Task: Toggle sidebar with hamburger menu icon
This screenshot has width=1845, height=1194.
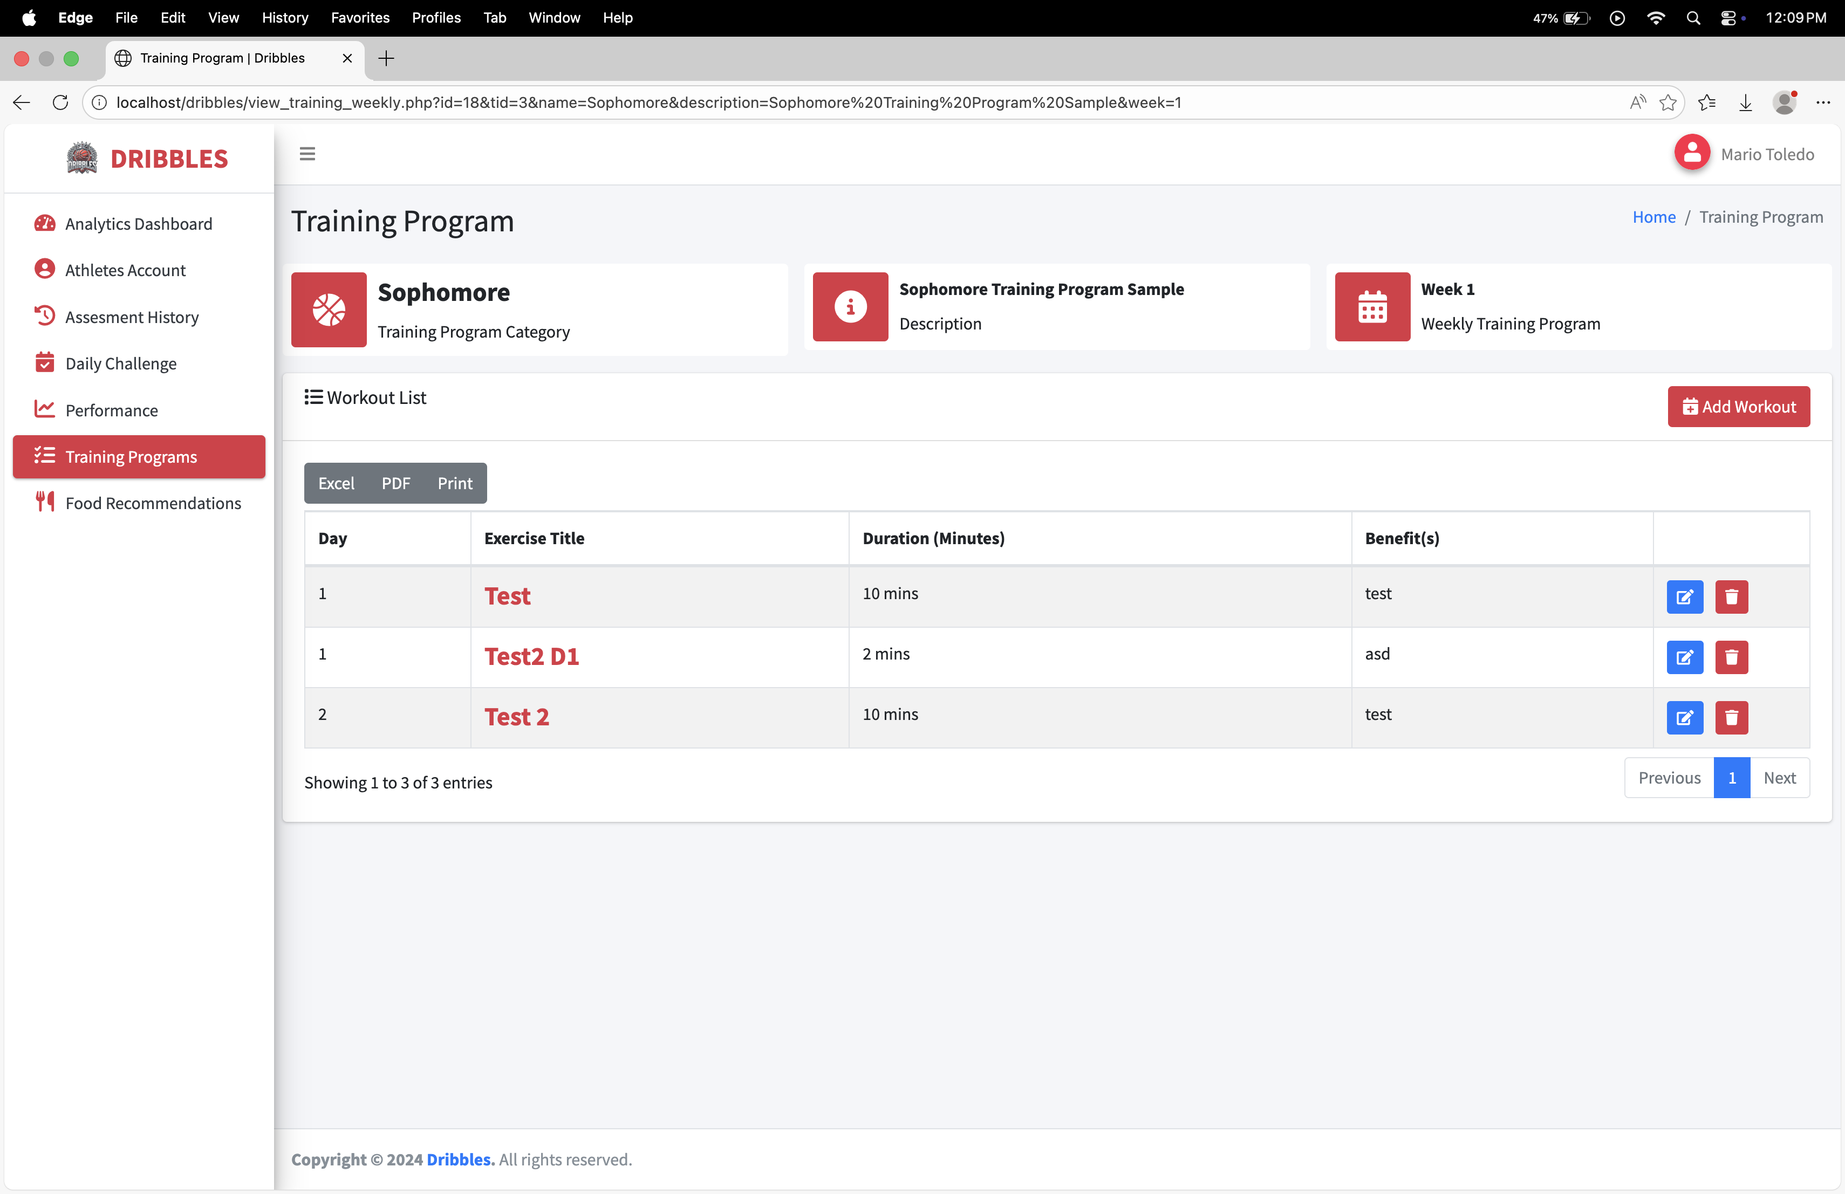Action: [x=307, y=153]
